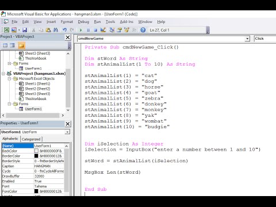Select Sheet2 (Sheet2) in project tree
Image resolution: width=276 pixels, height=207 pixels.
pos(37,89)
